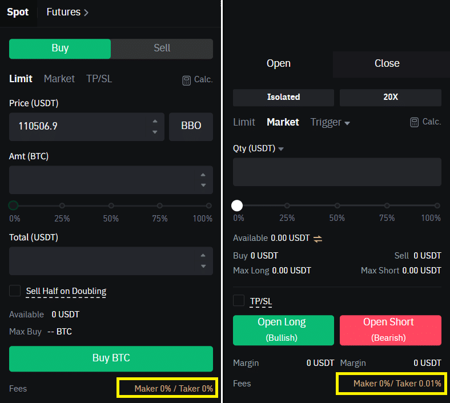The height and width of the screenshot is (403, 450).
Task: Click the BBO price button
Action: [x=191, y=127]
